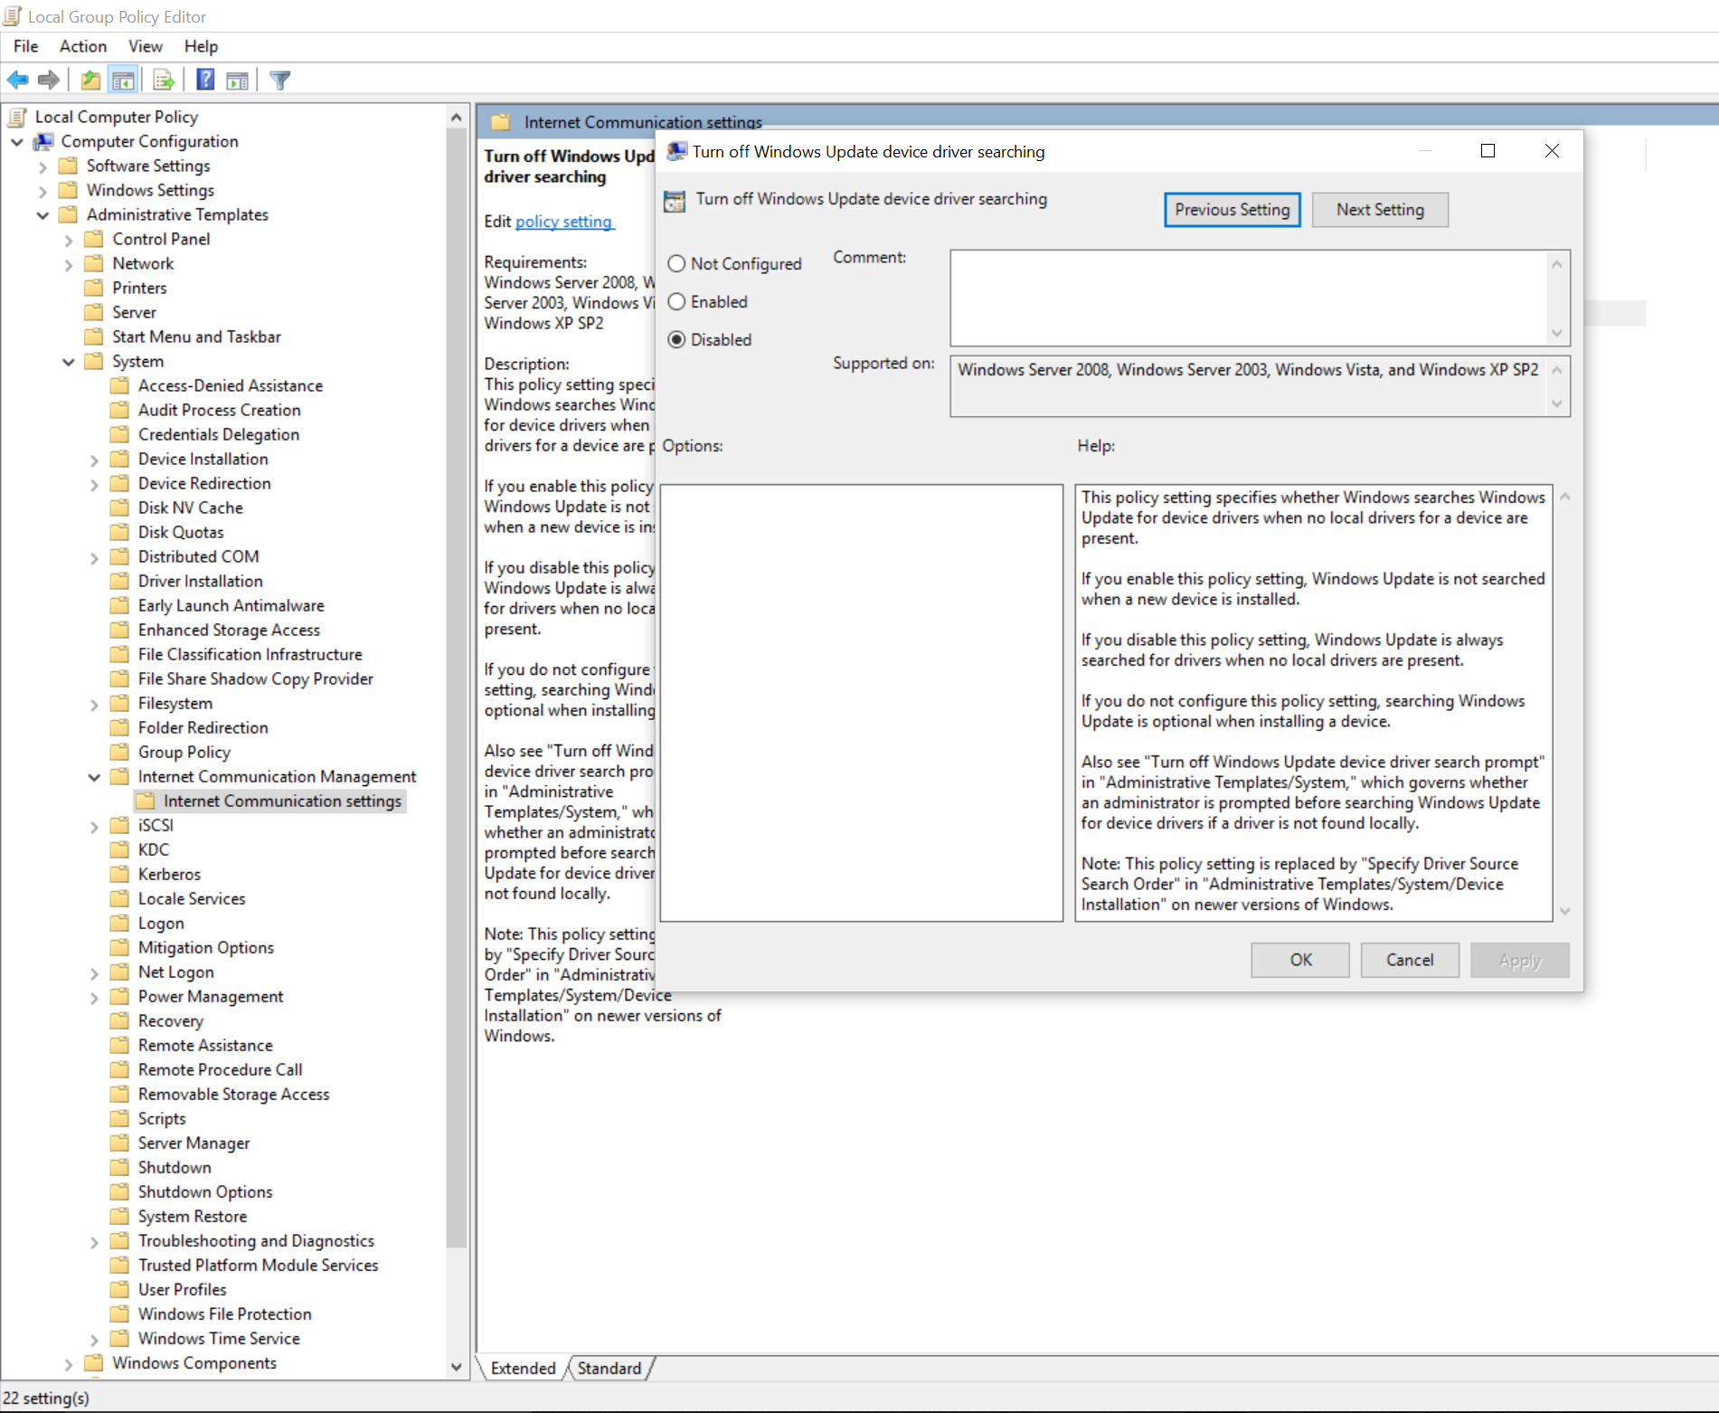Image resolution: width=1719 pixels, height=1413 pixels.
Task: Select the Mitigation Options tree item
Action: tap(206, 947)
